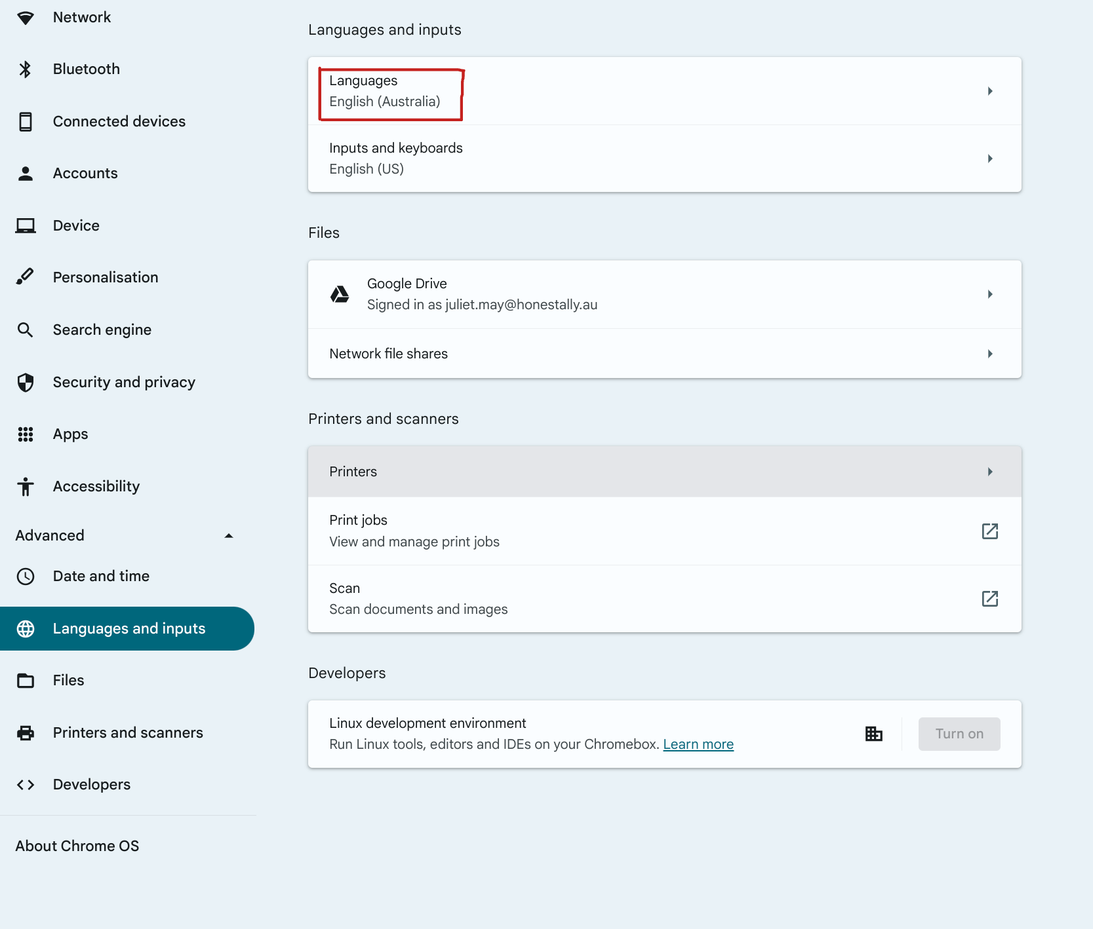Click the Accessibility person icon
Screen dimensions: 1093x929
[26, 487]
